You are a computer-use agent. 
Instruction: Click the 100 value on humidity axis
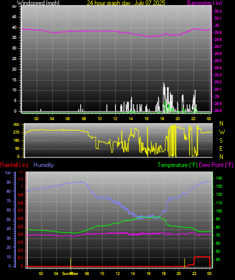pyautogui.click(x=8, y=173)
